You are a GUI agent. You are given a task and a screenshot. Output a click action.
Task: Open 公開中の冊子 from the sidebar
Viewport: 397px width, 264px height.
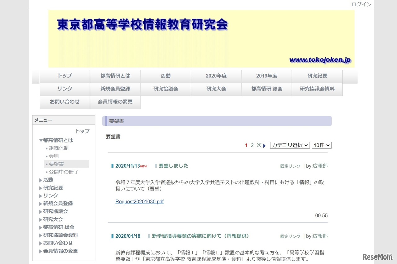click(x=63, y=172)
